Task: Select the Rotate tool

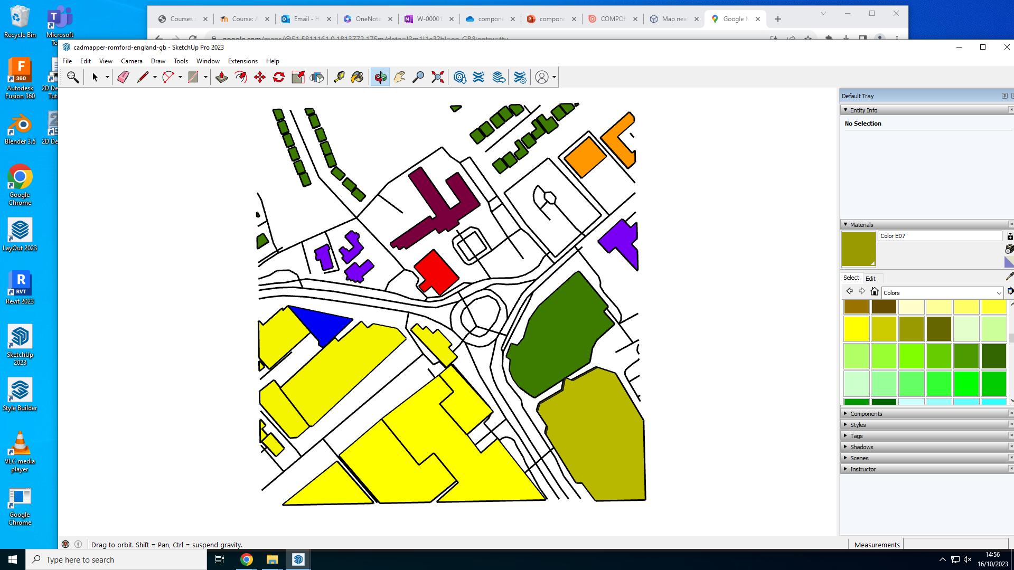Action: pos(279,77)
